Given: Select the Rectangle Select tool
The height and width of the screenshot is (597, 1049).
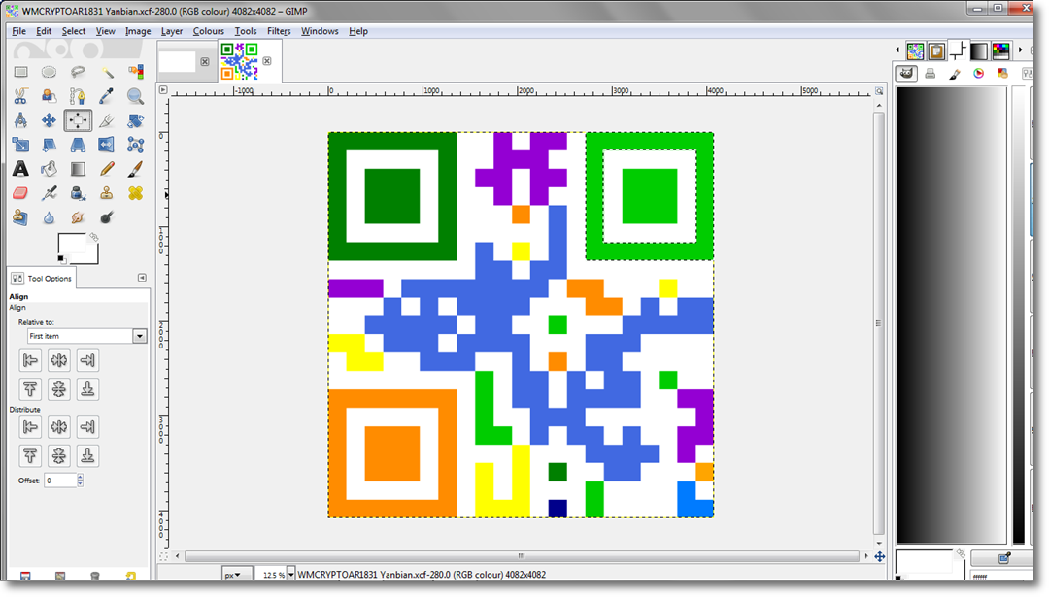Looking at the screenshot, I should tap(20, 72).
